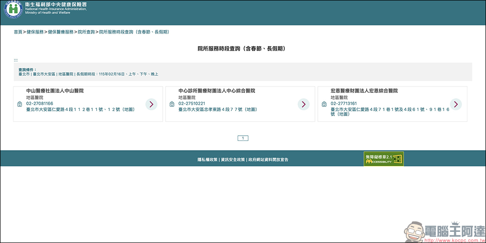Click the ::: accessibility anchor
Screen dimensions: 486x243
[16, 60]
